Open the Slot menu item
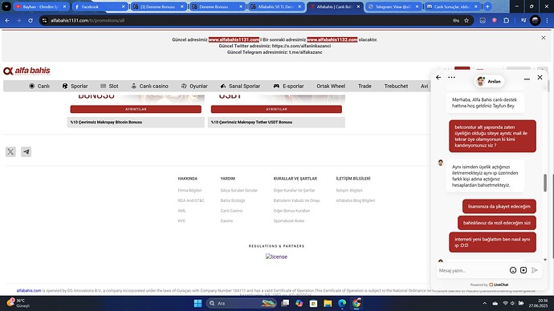This screenshot has height=311, width=554. tap(109, 86)
